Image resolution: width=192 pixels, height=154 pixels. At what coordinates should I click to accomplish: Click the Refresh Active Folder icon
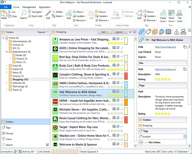click(123, 16)
